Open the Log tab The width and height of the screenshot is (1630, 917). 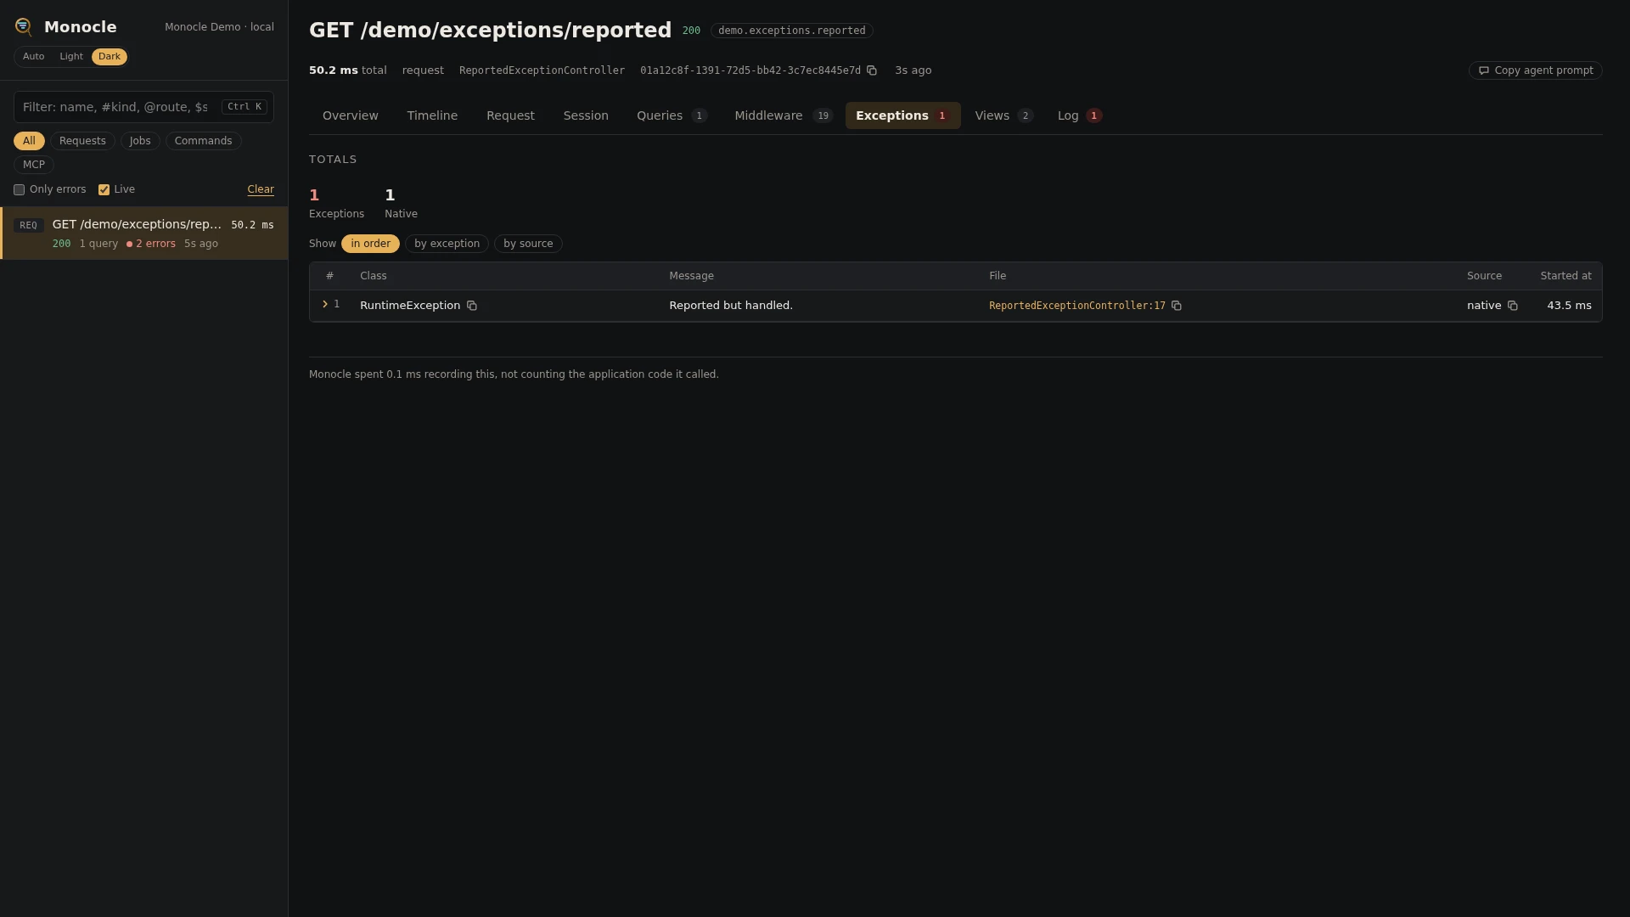click(x=1079, y=115)
